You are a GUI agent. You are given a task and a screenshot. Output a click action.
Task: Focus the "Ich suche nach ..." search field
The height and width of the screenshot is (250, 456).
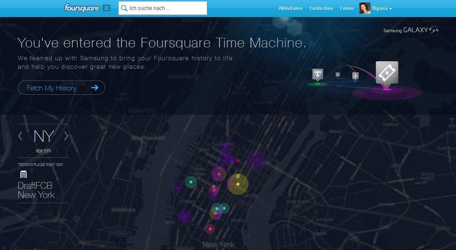(163, 8)
